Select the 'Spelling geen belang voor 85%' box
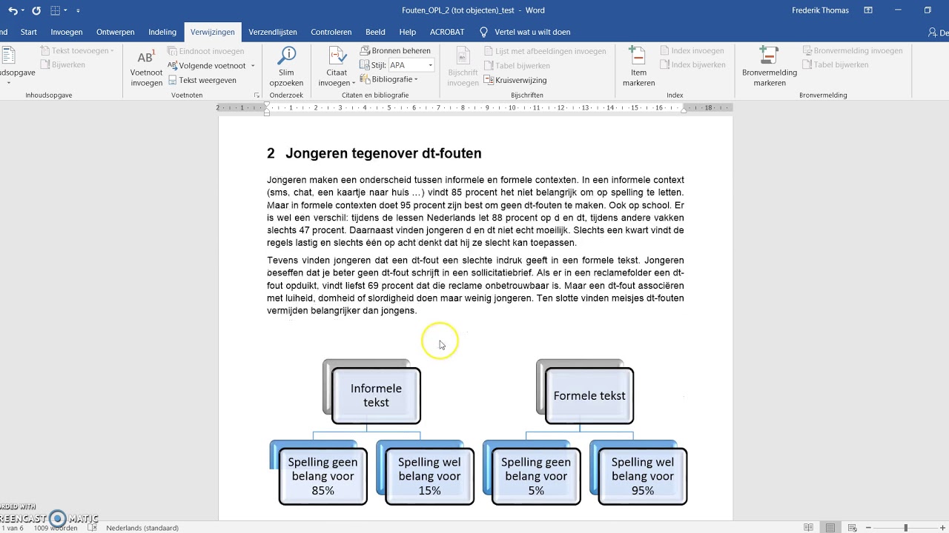Image resolution: width=949 pixels, height=533 pixels. pyautogui.click(x=323, y=476)
